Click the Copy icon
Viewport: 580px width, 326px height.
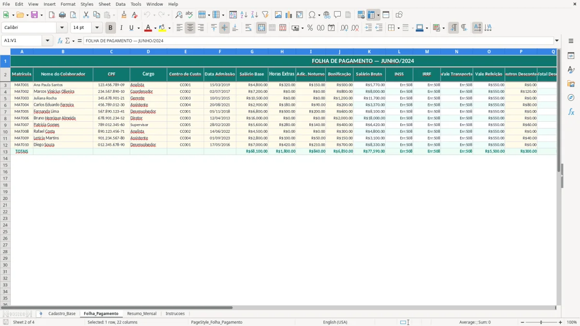(97, 15)
